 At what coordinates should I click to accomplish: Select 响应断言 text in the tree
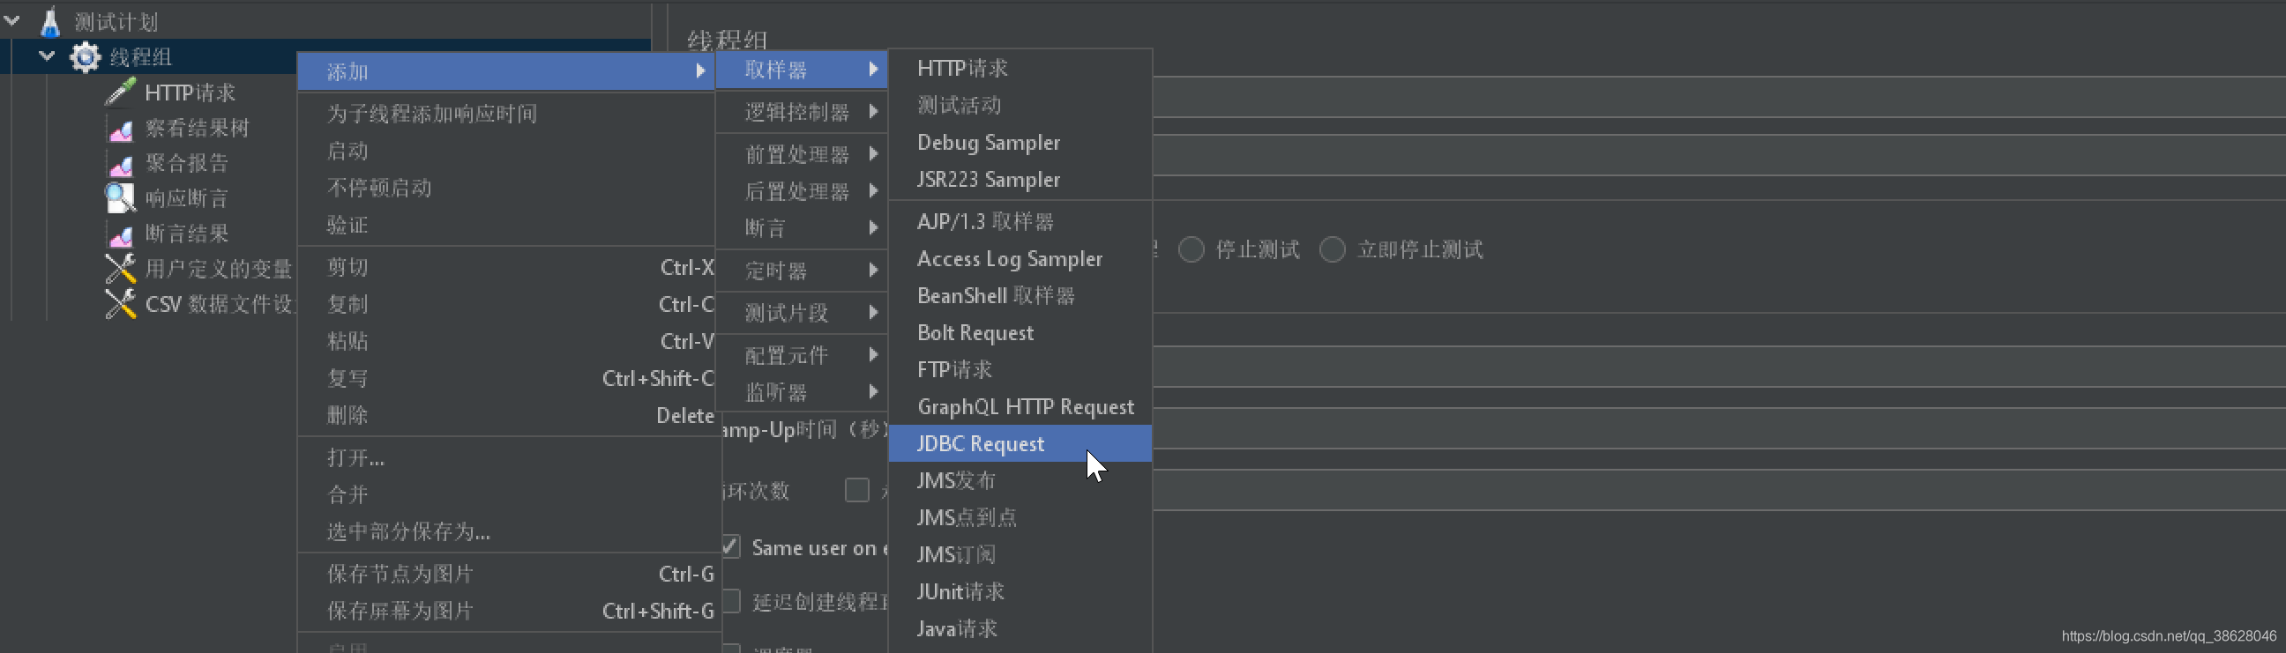tap(186, 198)
